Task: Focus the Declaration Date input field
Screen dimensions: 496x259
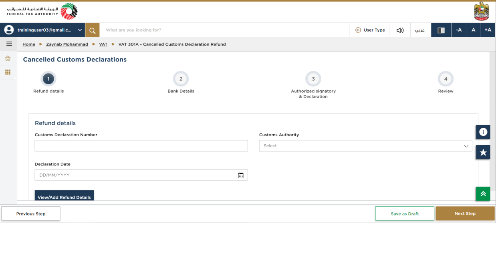Action: (141, 175)
